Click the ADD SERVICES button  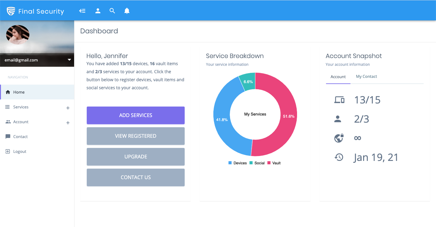pyautogui.click(x=136, y=115)
